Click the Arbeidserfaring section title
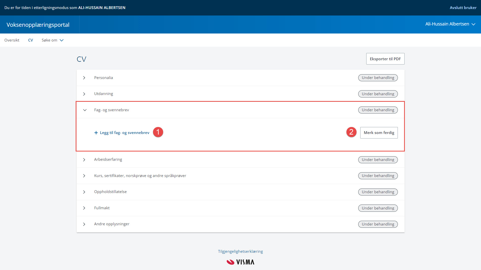This screenshot has height=270, width=481. (108, 159)
